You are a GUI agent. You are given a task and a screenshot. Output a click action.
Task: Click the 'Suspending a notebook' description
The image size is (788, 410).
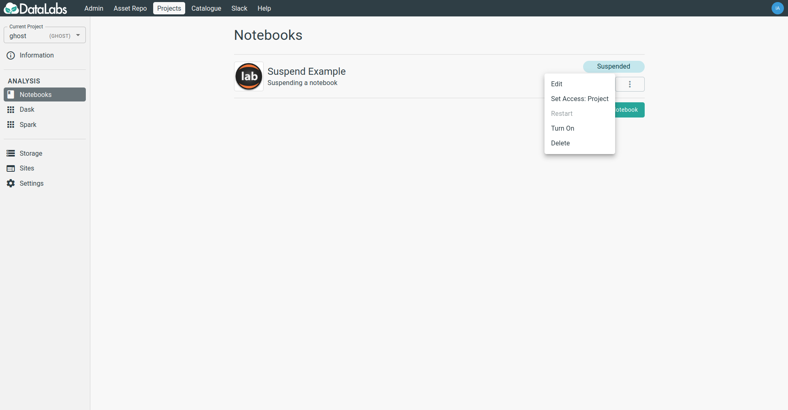click(x=302, y=83)
